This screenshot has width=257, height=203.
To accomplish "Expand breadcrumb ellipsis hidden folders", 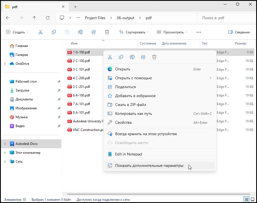I will tap(78, 18).
